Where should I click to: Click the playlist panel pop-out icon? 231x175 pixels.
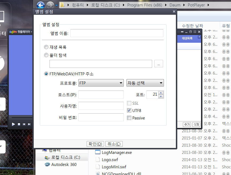(199, 37)
